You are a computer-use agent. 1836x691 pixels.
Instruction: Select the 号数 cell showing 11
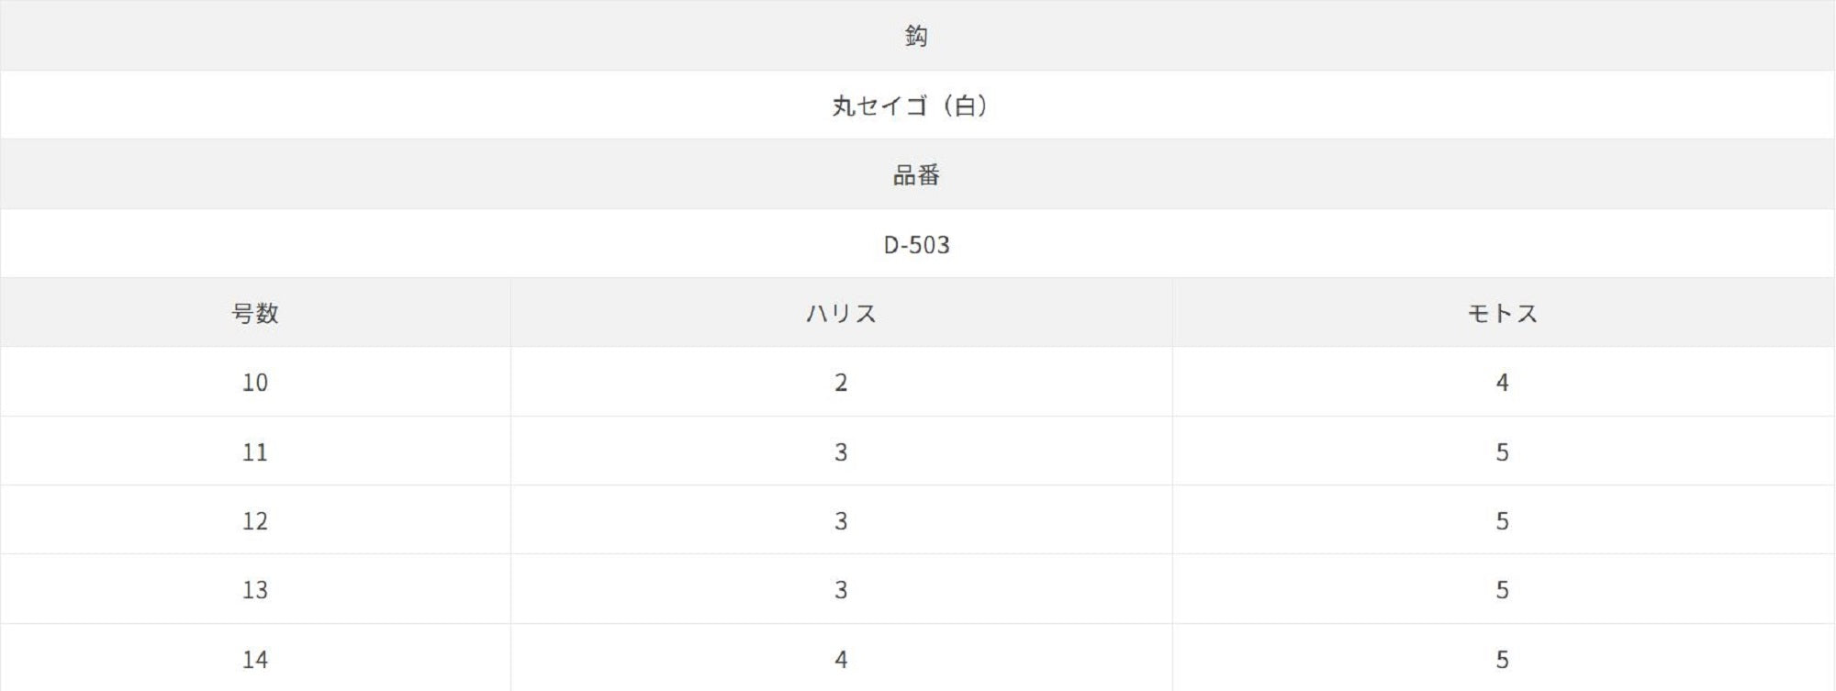click(x=255, y=452)
